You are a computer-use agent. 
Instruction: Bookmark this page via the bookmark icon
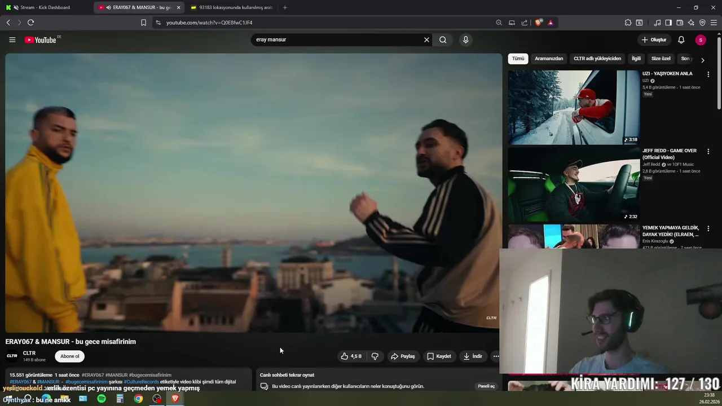pos(143,23)
